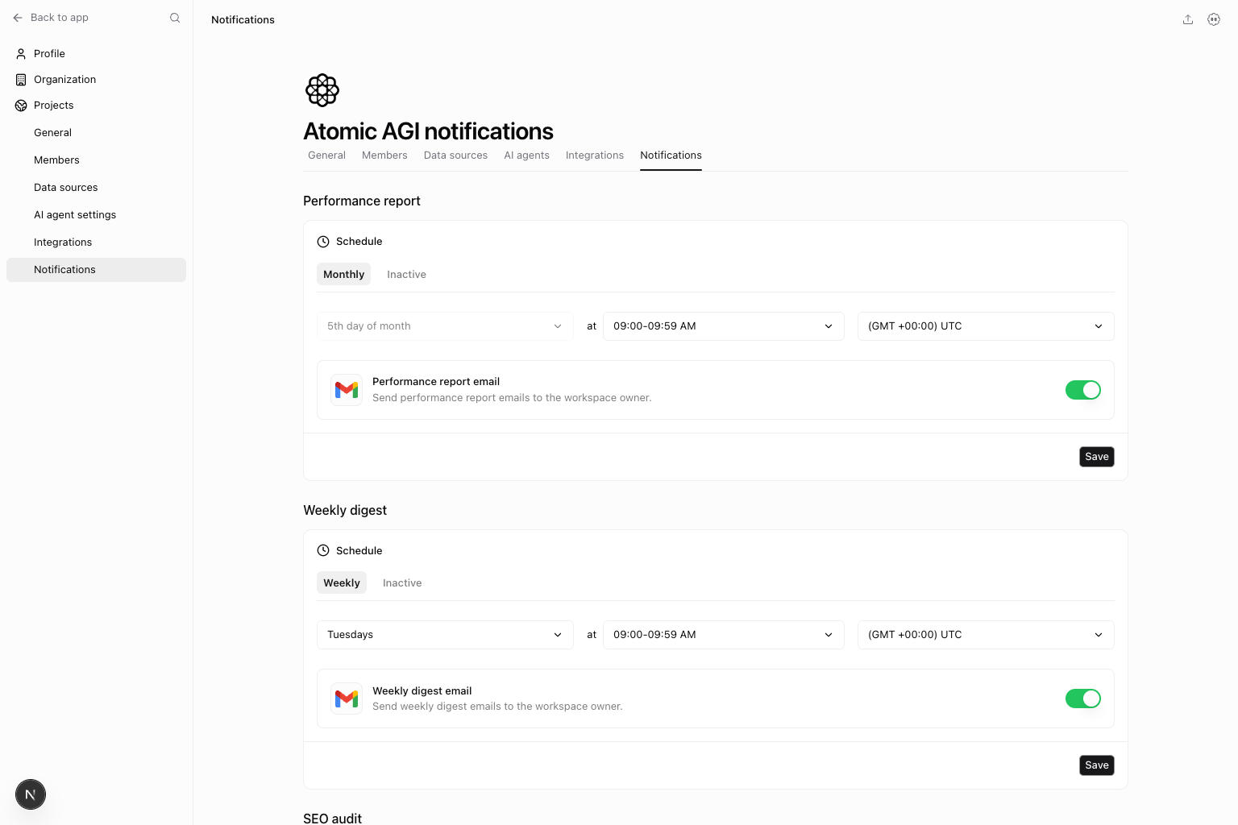Click the Gmail icon for Performance report email
The image size is (1238, 825).
pyautogui.click(x=347, y=390)
